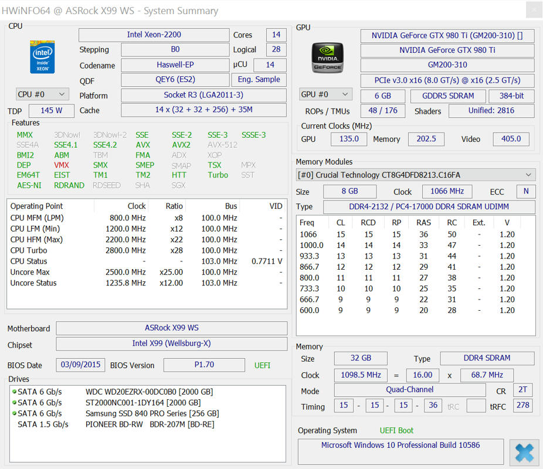Expand the Crucial Technology memory module dropdown
Image resolution: width=543 pixels, height=469 pixels.
[x=416, y=175]
